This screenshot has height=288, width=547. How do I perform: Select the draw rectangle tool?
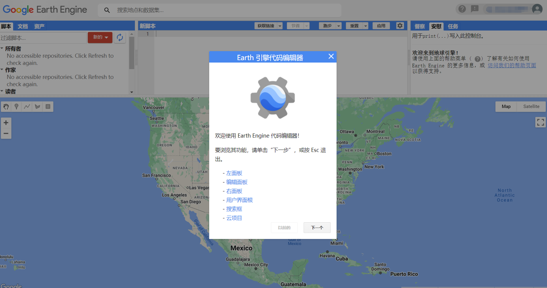click(x=48, y=106)
